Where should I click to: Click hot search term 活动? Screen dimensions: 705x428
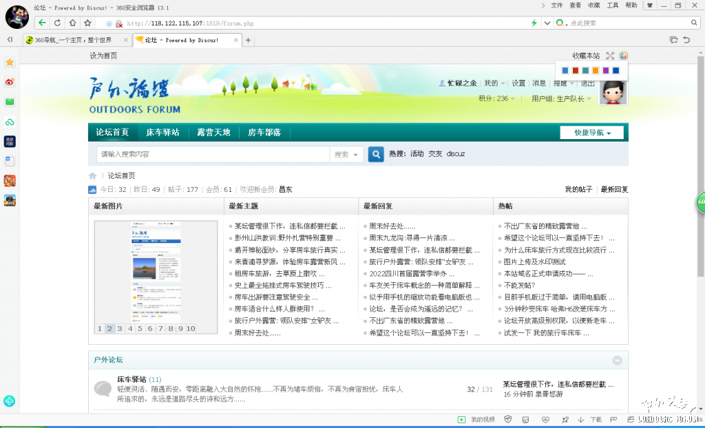click(x=417, y=153)
